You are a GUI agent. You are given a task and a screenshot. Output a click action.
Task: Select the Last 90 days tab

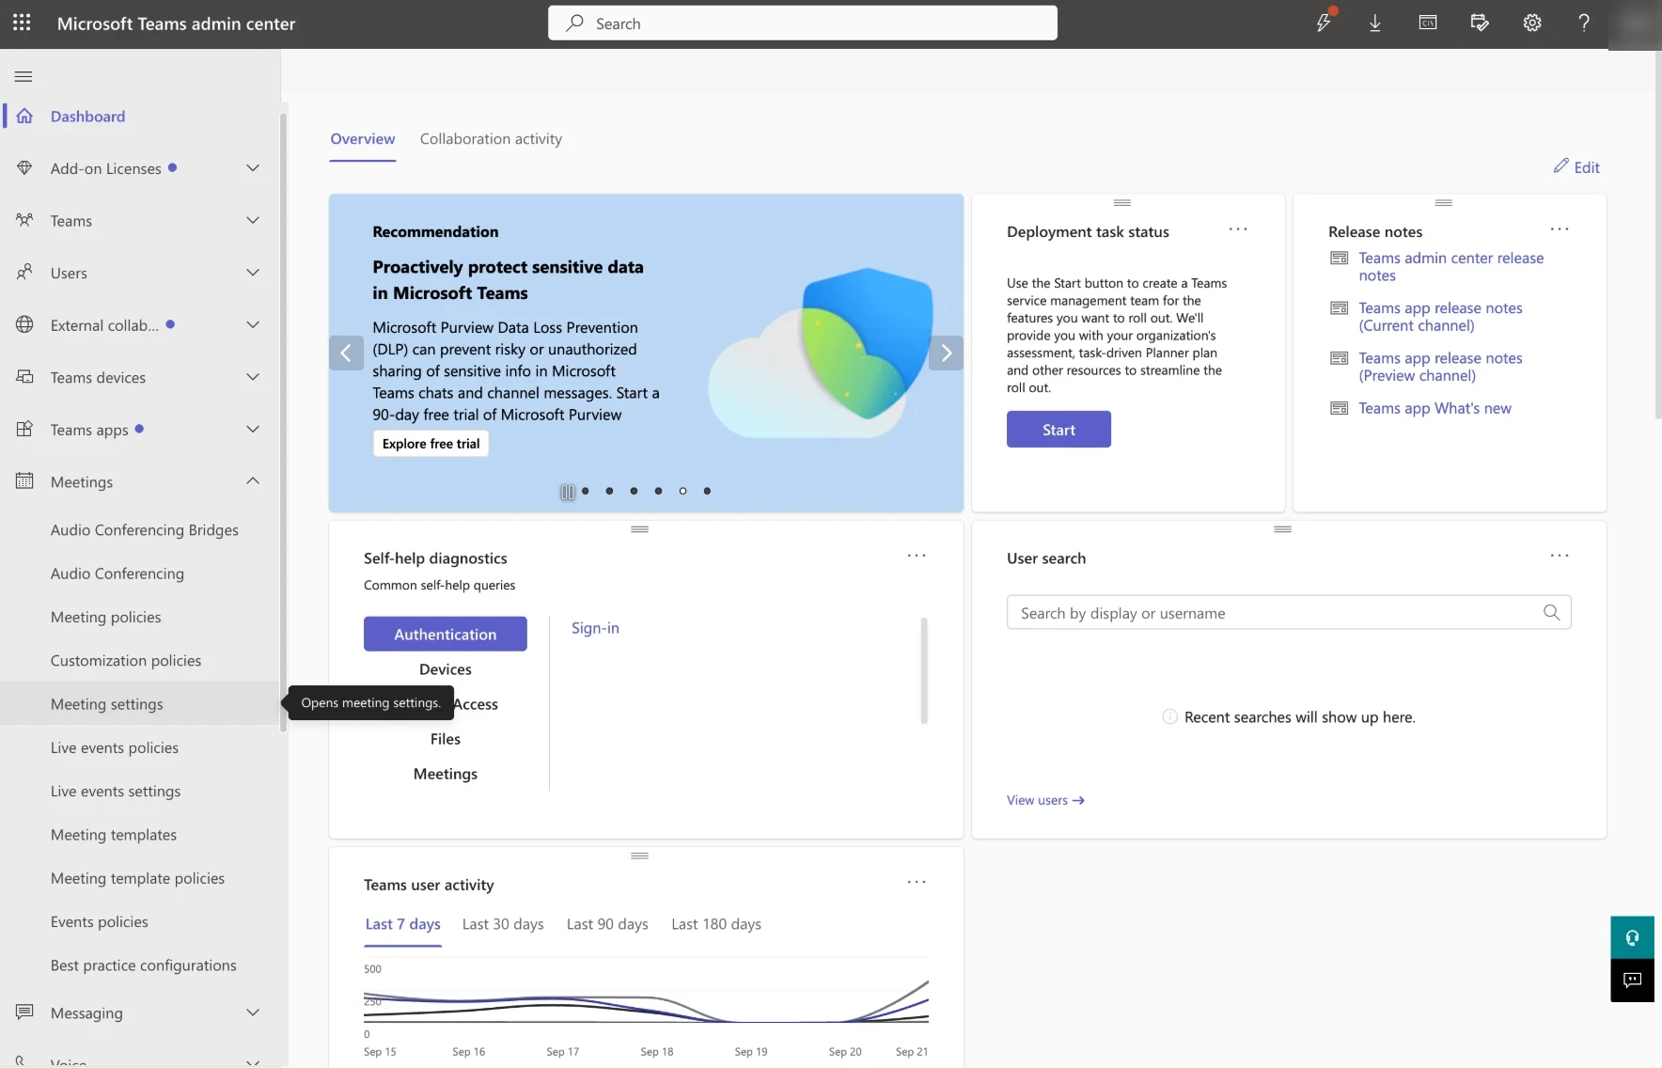[607, 924]
